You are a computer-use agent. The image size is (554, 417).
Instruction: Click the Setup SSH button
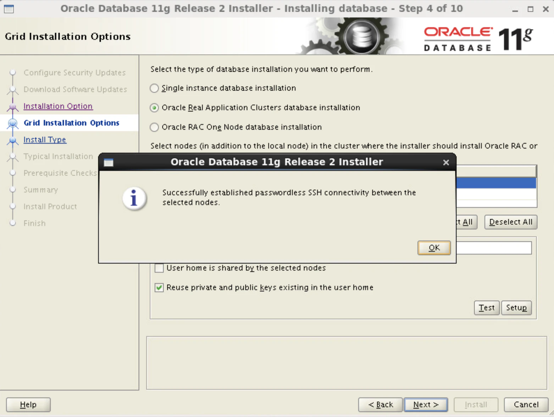(516, 308)
